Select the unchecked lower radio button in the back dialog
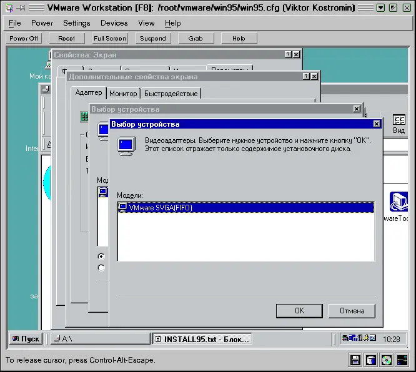This screenshot has width=416, height=372. pyautogui.click(x=101, y=268)
